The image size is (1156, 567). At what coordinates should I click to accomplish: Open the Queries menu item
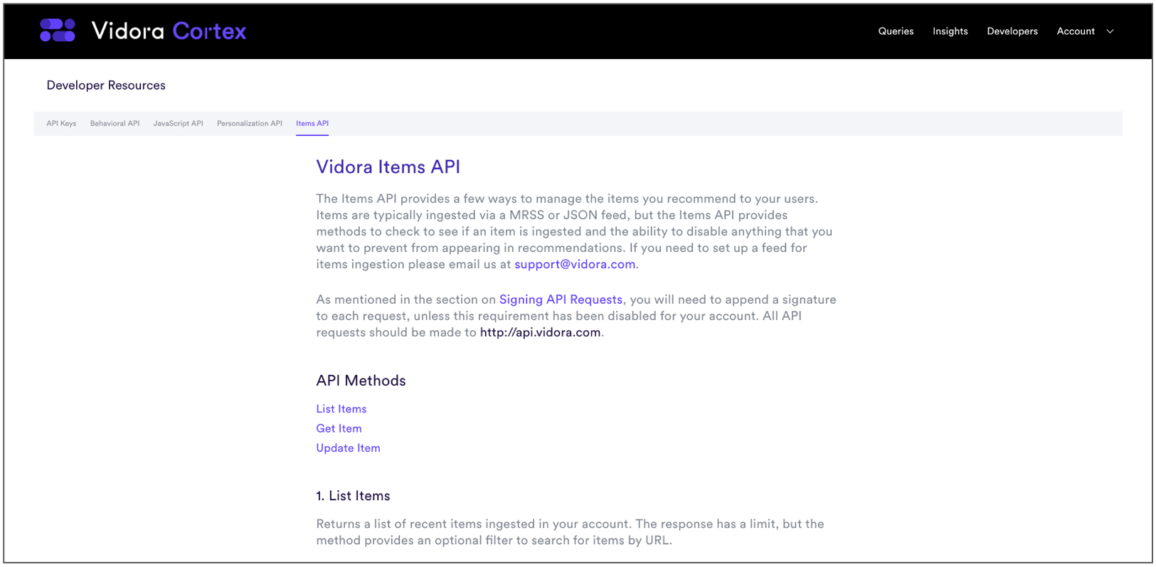[x=896, y=31]
